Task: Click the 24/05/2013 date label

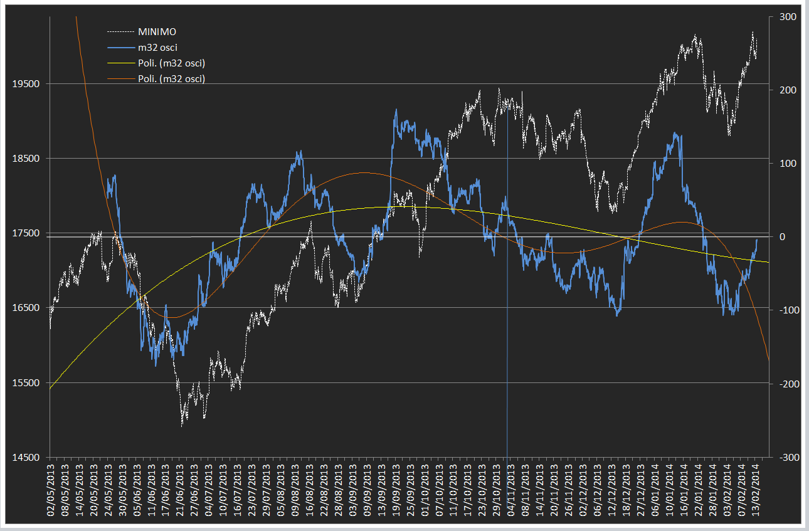Action: click(x=109, y=490)
